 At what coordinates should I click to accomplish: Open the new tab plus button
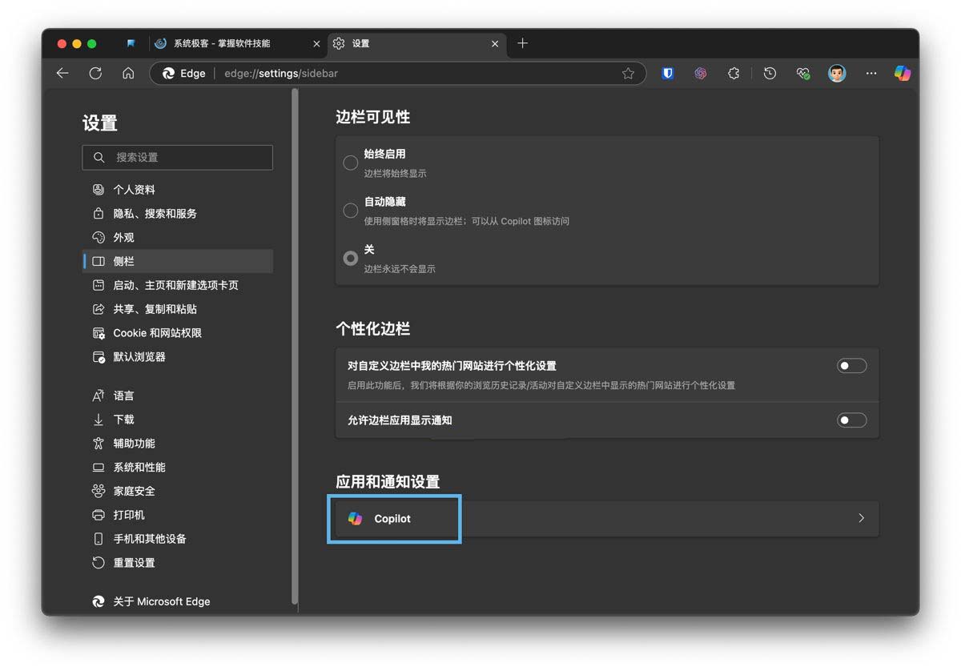coord(522,43)
